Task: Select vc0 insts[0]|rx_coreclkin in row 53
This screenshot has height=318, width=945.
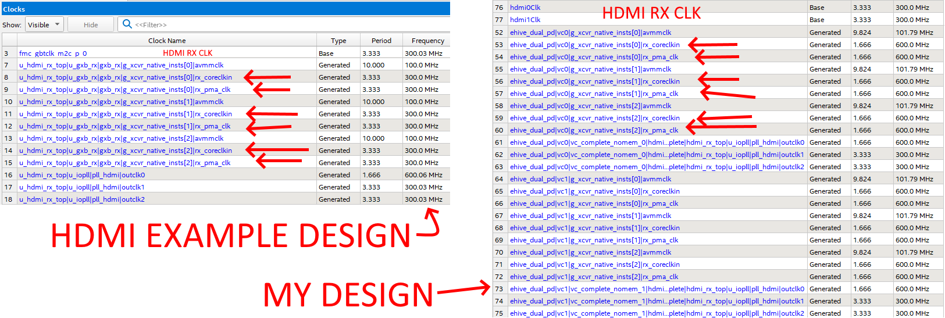Action: [595, 45]
